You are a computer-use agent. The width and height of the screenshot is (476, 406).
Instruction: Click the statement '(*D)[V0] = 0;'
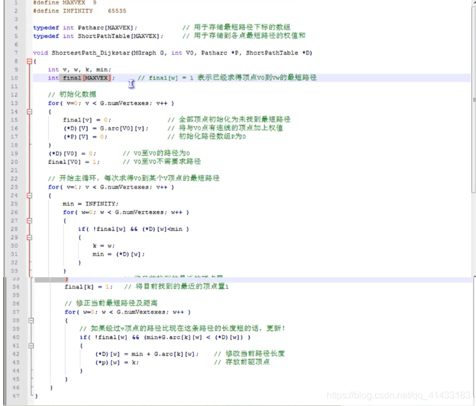[72, 153]
